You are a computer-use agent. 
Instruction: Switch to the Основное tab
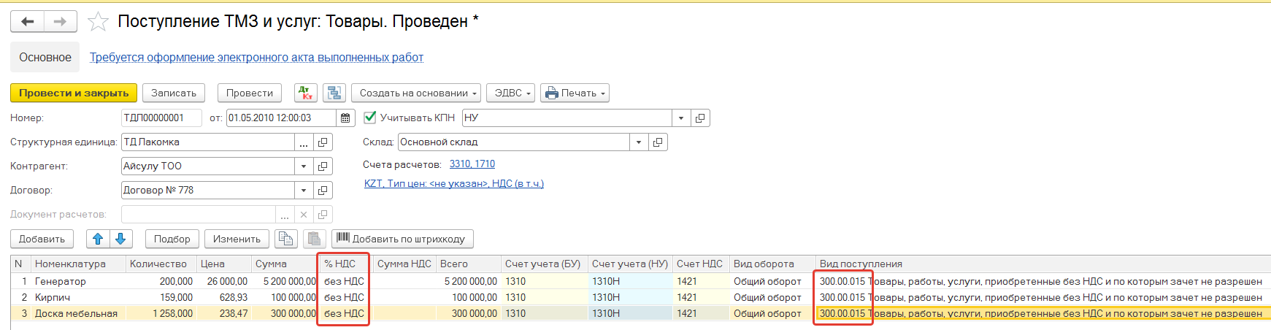pyautogui.click(x=45, y=57)
